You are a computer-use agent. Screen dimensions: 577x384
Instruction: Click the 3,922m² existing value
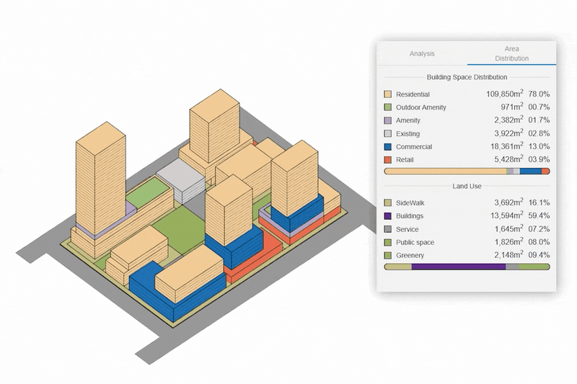coord(508,133)
